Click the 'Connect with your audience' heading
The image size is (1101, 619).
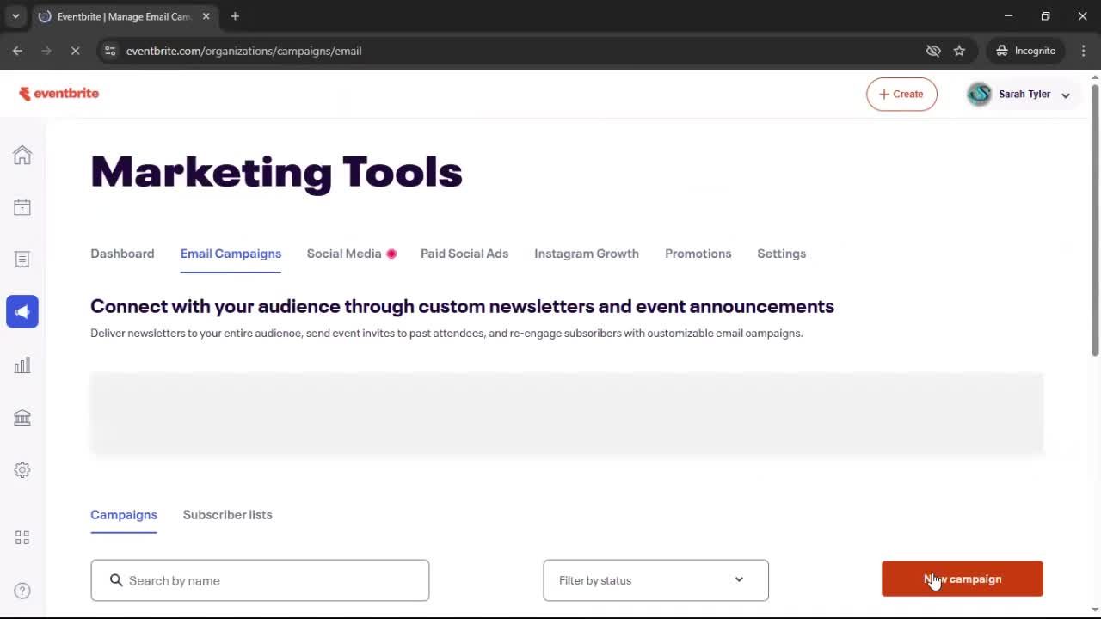462,306
